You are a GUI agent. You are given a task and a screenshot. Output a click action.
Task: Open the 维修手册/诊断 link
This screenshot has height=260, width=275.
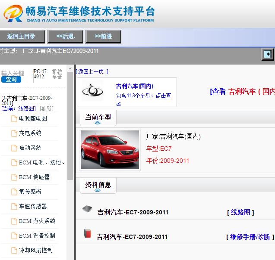pyautogui.click(x=250, y=237)
